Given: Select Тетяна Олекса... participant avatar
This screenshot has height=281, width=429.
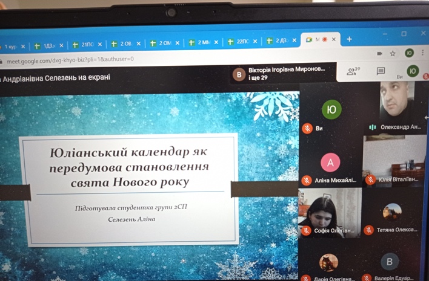Looking at the screenshot, I should click(392, 212).
